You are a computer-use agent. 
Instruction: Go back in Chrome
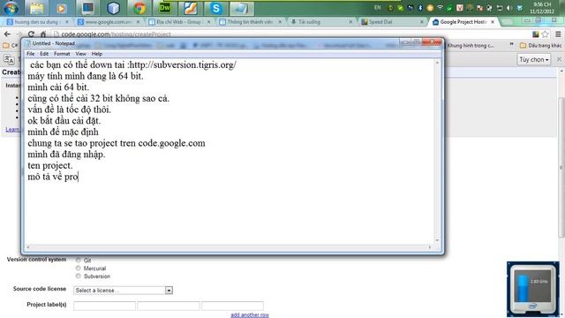pyautogui.click(x=7, y=34)
